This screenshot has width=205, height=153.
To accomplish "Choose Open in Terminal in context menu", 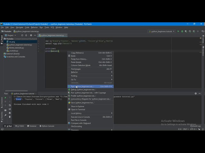I will [x=90, y=110].
